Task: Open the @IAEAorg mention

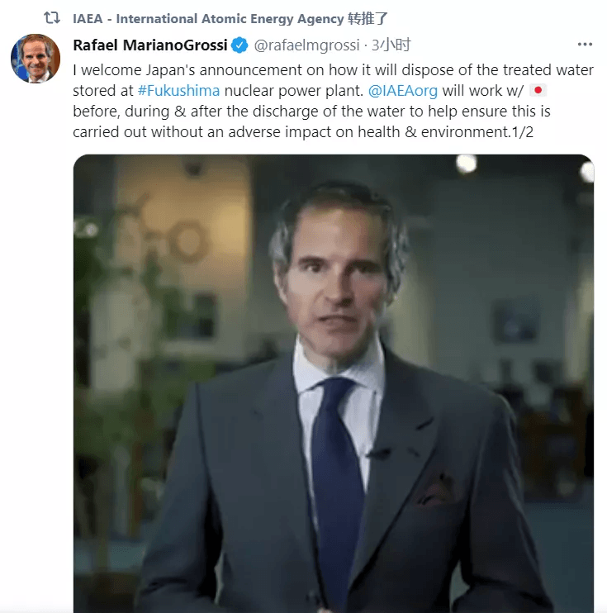Action: pyautogui.click(x=403, y=91)
